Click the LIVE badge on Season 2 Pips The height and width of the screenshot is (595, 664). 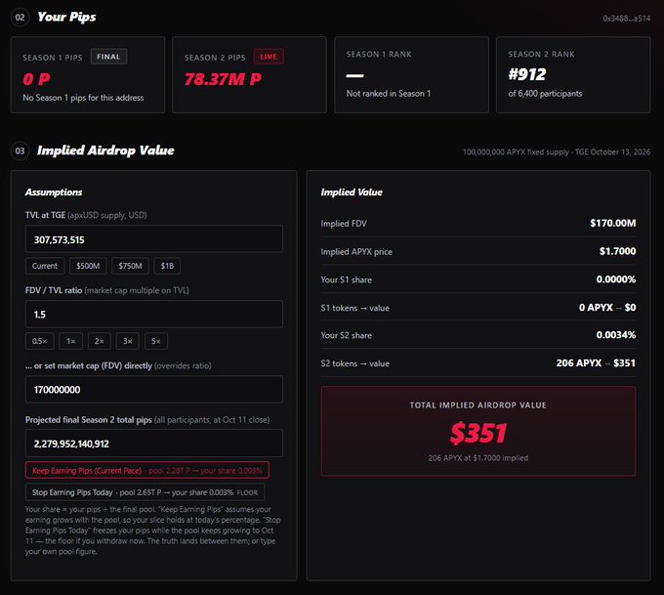(269, 57)
